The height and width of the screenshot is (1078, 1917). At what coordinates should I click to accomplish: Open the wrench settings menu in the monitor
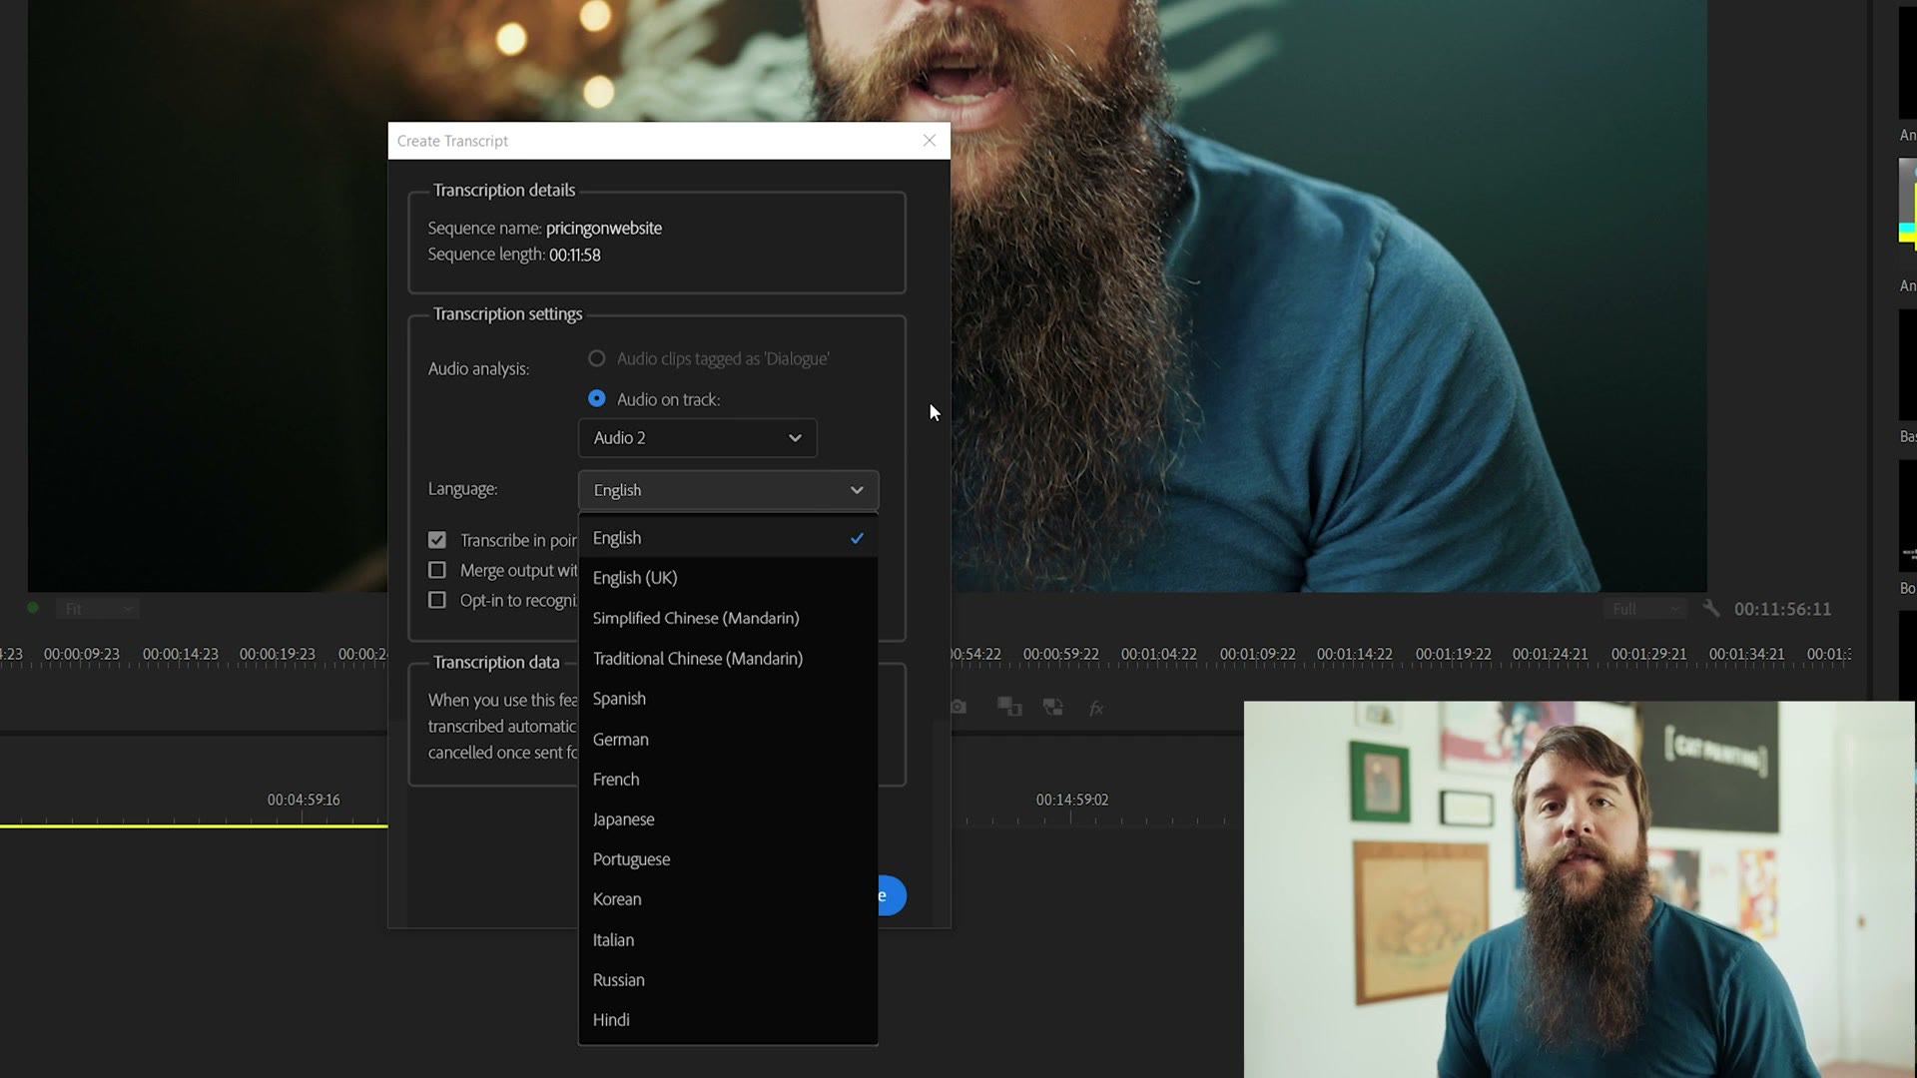pos(1711,608)
